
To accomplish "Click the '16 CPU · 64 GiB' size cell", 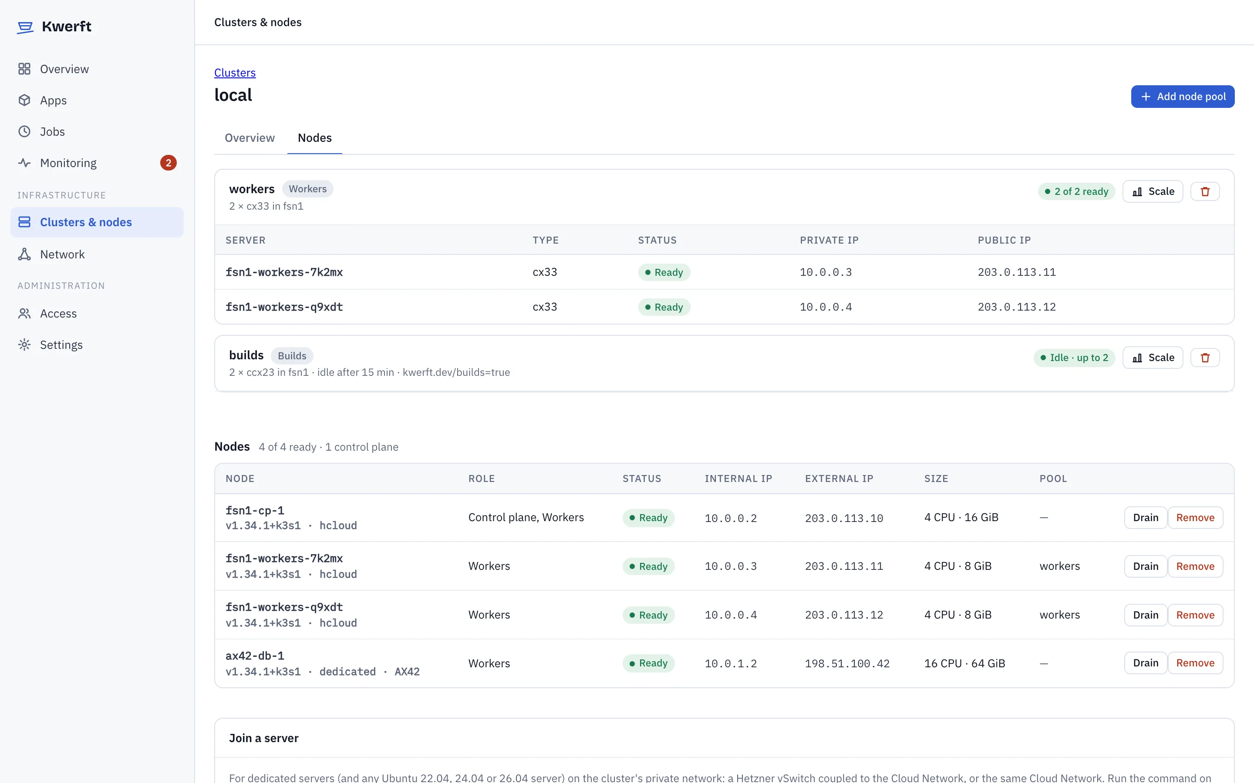I will (x=965, y=664).
